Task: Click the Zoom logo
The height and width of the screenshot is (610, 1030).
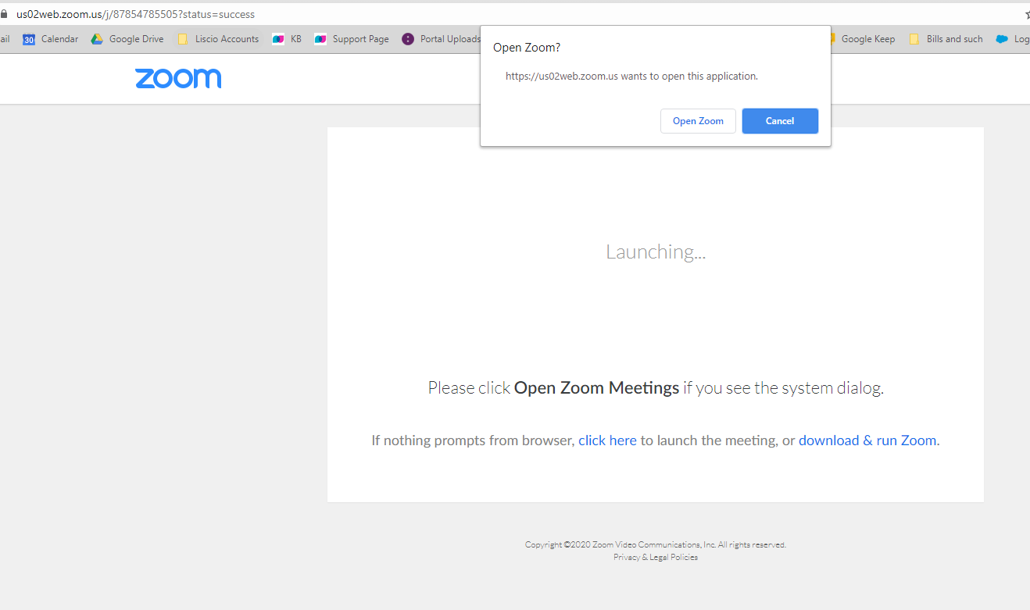Action: tap(178, 78)
